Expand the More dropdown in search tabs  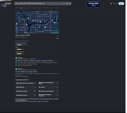click(52, 8)
